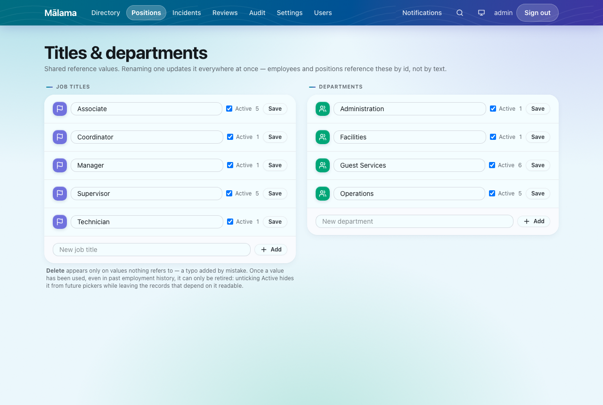
Task: Switch to the Audit page
Action: [x=257, y=13]
